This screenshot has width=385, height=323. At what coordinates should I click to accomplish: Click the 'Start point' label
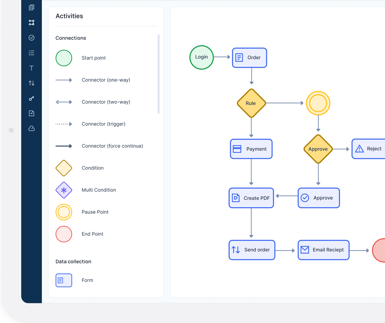pos(94,58)
